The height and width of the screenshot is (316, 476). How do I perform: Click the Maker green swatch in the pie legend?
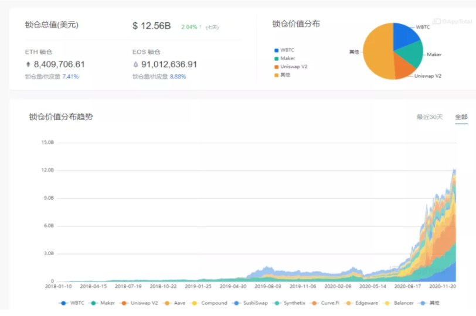pos(276,59)
